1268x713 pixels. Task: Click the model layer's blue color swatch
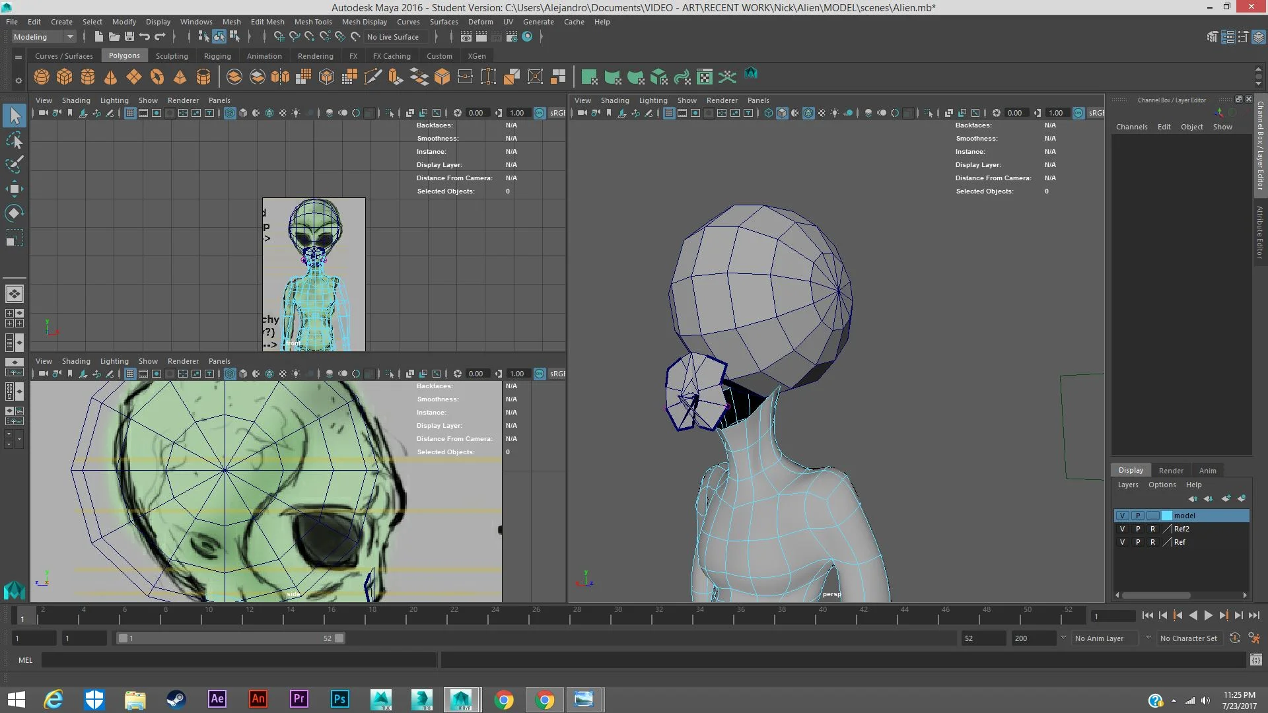tap(1167, 516)
